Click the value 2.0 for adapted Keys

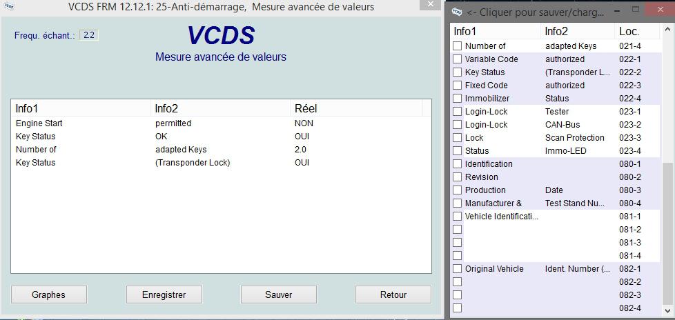(300, 150)
